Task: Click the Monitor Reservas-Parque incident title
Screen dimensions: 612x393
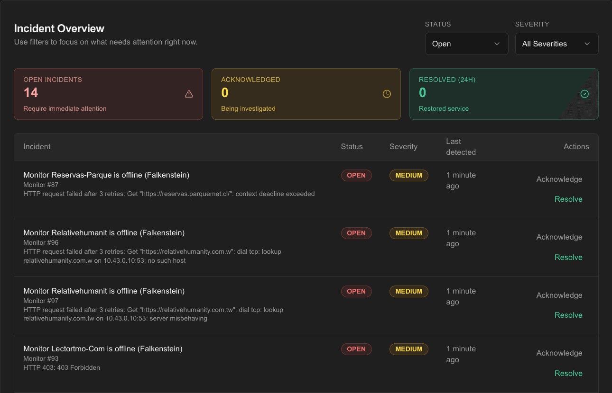Action: (106, 175)
